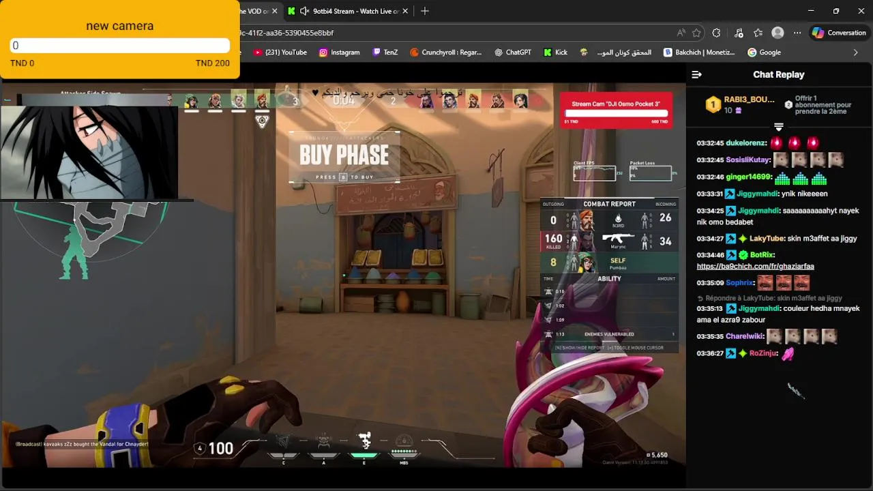Click the 100 health value in HUD

tap(220, 448)
